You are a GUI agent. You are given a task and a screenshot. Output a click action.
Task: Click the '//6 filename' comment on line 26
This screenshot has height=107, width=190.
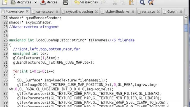tap(122, 40)
